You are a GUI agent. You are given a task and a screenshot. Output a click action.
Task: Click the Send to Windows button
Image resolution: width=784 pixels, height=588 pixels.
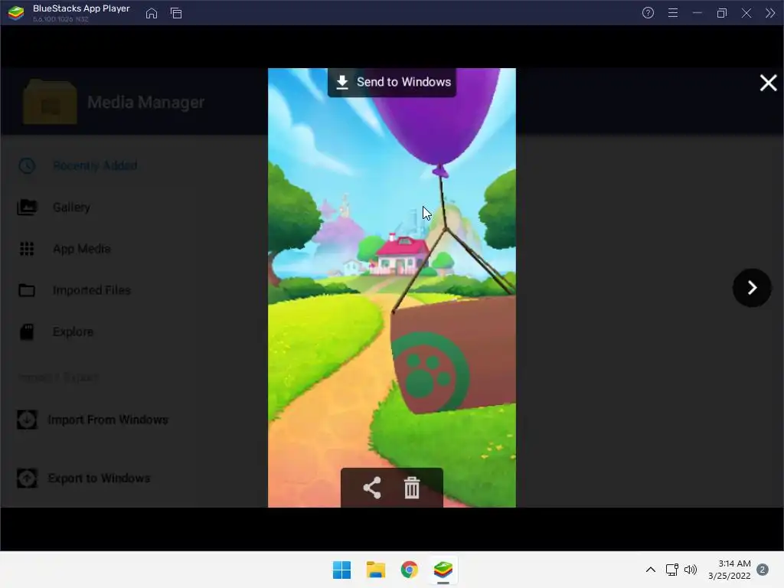click(x=391, y=82)
